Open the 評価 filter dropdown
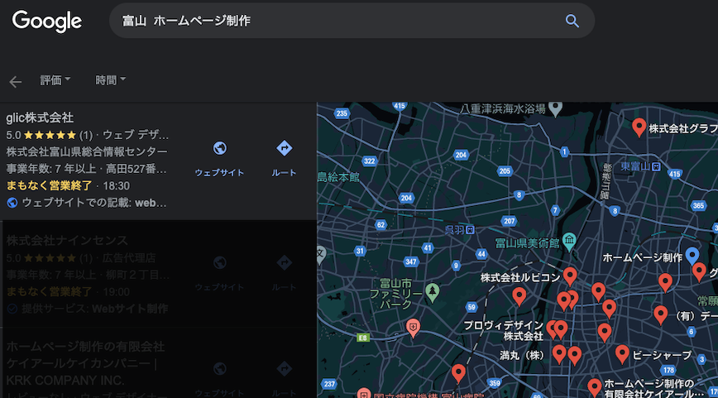 (55, 80)
